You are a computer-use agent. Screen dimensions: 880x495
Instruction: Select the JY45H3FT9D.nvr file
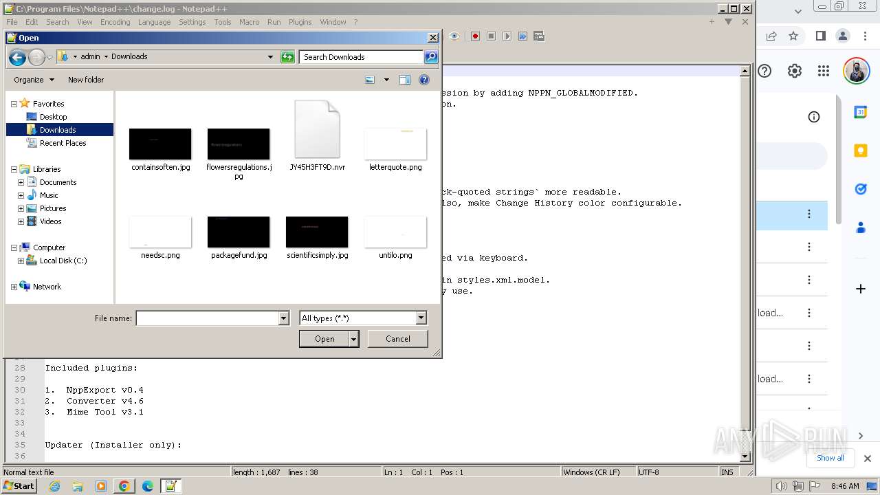point(317,136)
